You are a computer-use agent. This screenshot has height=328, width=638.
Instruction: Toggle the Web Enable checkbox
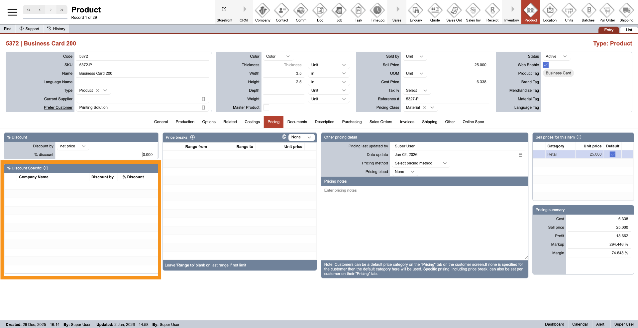click(x=546, y=65)
